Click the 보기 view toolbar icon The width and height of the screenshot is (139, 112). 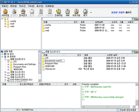[x=85, y=12]
